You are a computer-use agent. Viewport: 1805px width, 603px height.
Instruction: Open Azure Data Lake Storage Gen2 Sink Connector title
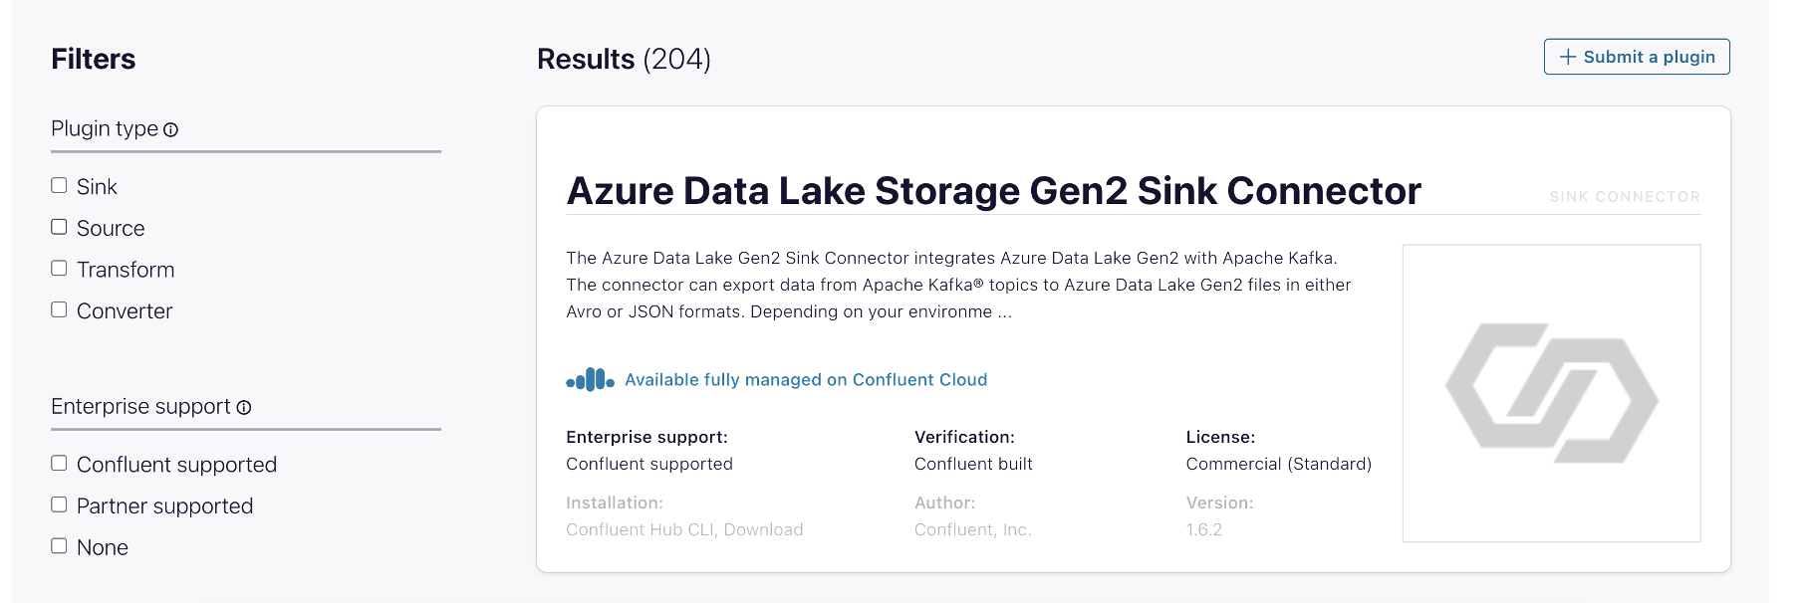(x=993, y=191)
